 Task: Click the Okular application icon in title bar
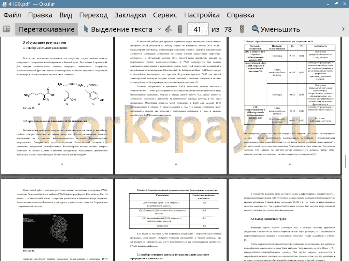tap(4, 4)
